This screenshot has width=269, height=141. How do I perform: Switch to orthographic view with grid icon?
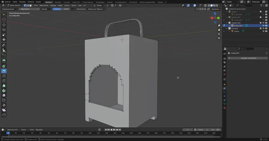click(x=219, y=38)
